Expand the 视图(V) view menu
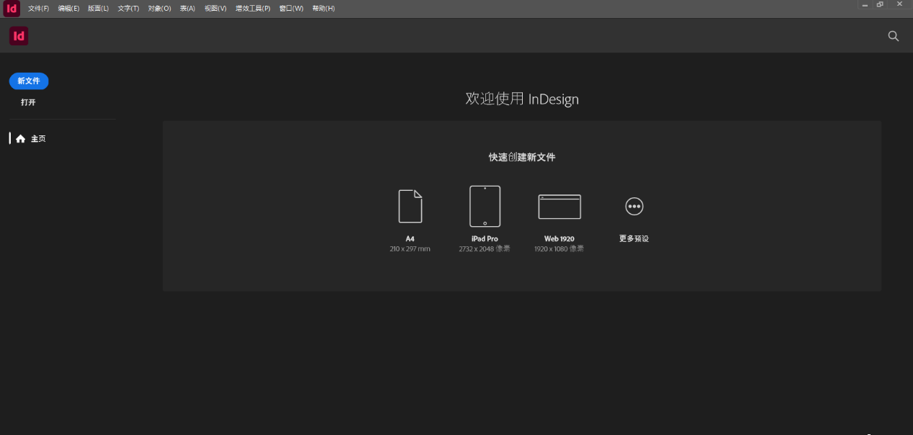913x435 pixels. (x=215, y=9)
